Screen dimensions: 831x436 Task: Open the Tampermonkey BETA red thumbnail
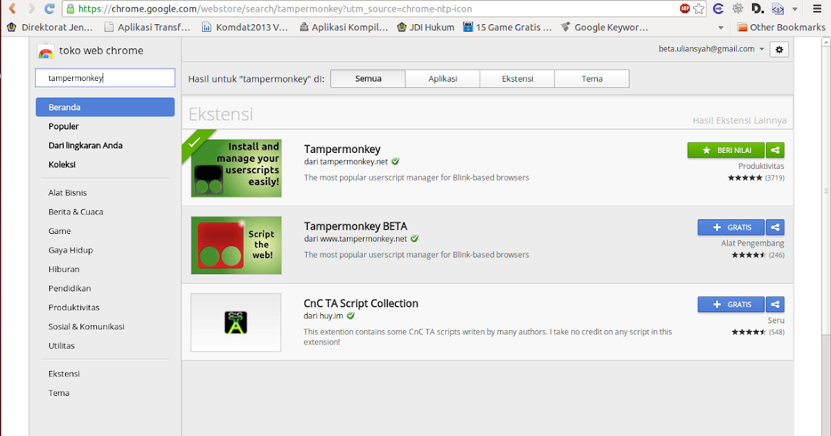236,246
